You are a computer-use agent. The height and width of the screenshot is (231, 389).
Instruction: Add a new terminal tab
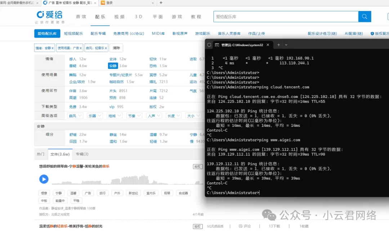pyautogui.click(x=278, y=45)
